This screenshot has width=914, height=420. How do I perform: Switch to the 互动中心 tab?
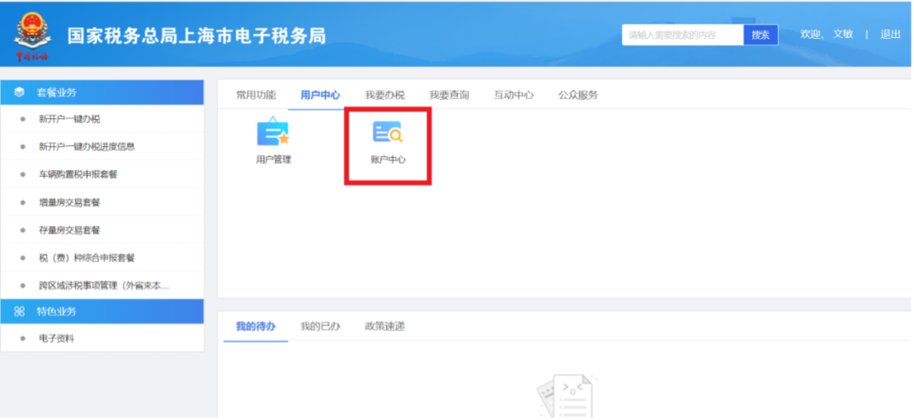pos(514,95)
